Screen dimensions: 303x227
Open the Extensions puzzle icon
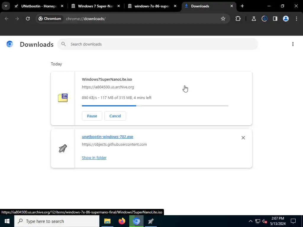238,19
